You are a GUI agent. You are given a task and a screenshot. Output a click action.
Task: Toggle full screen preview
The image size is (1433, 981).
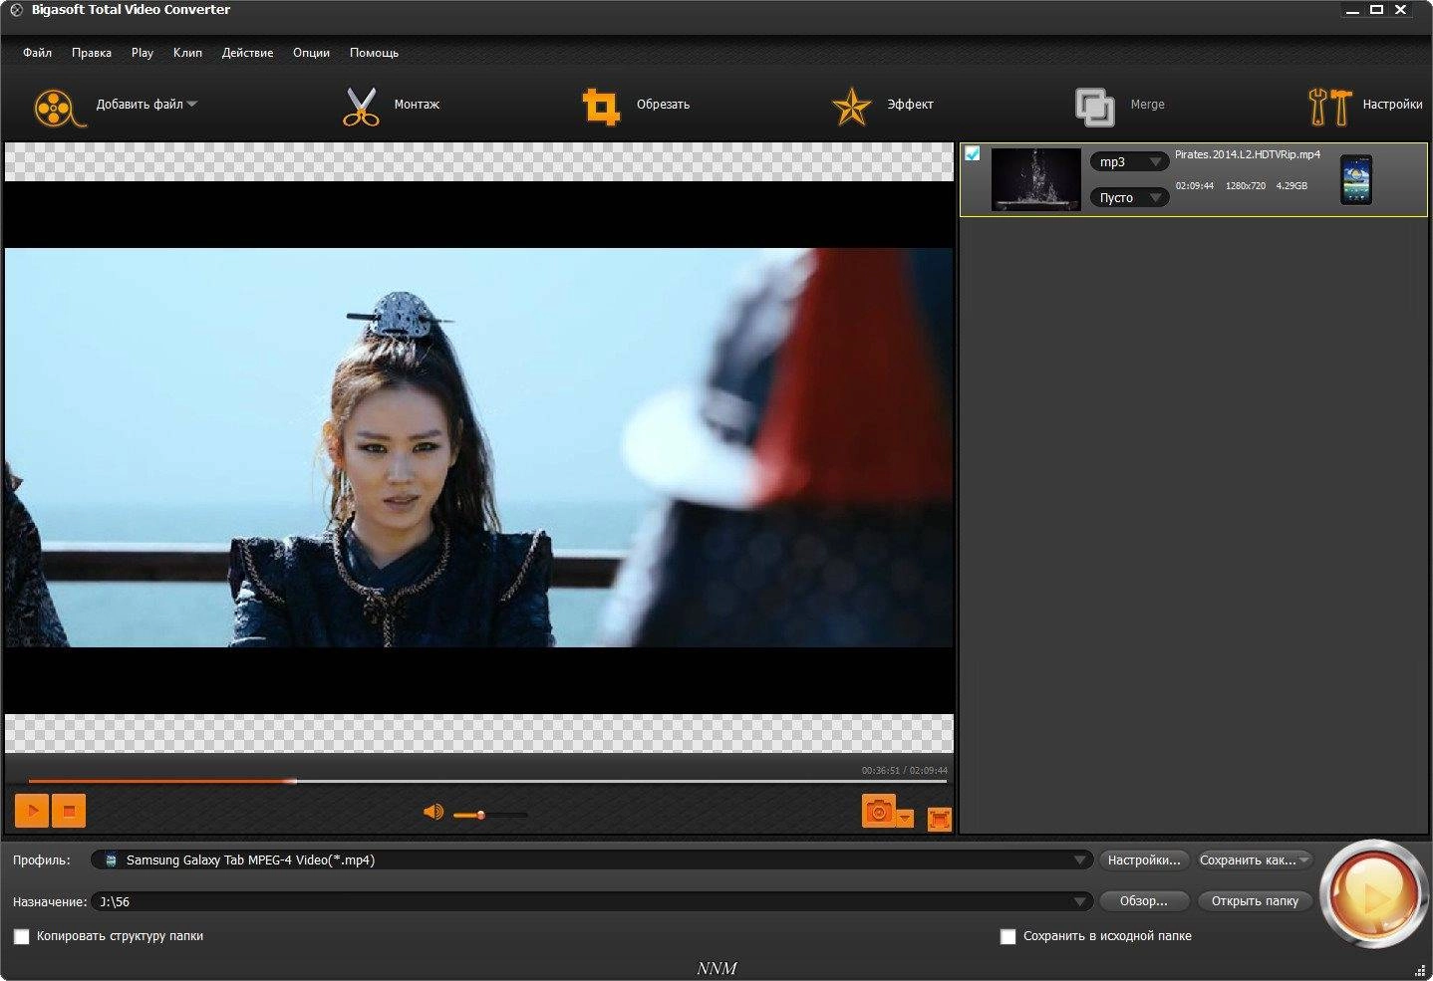(x=939, y=819)
